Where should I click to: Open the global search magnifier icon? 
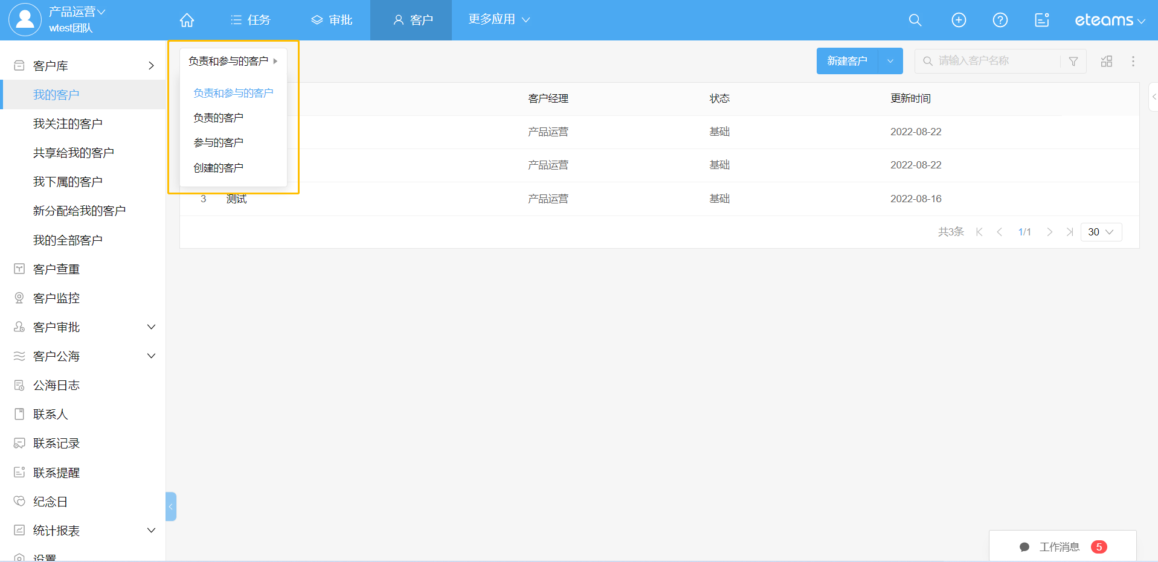point(915,20)
